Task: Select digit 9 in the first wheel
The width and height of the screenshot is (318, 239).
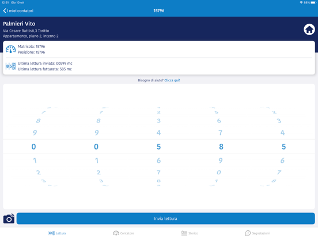Action: pyautogui.click(x=35, y=133)
